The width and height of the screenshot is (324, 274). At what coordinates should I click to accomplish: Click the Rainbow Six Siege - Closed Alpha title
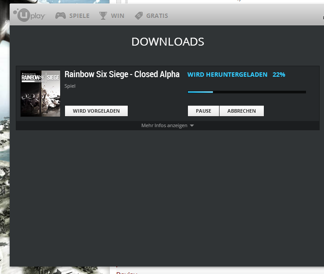click(122, 75)
